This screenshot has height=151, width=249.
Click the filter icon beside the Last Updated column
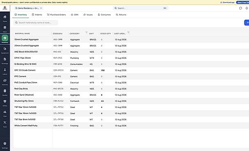128,32
